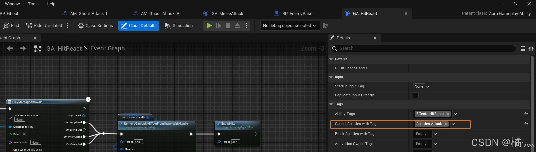Open Startup Input Tag None dropdown
Screen dimensions: 536x152
coord(421,86)
